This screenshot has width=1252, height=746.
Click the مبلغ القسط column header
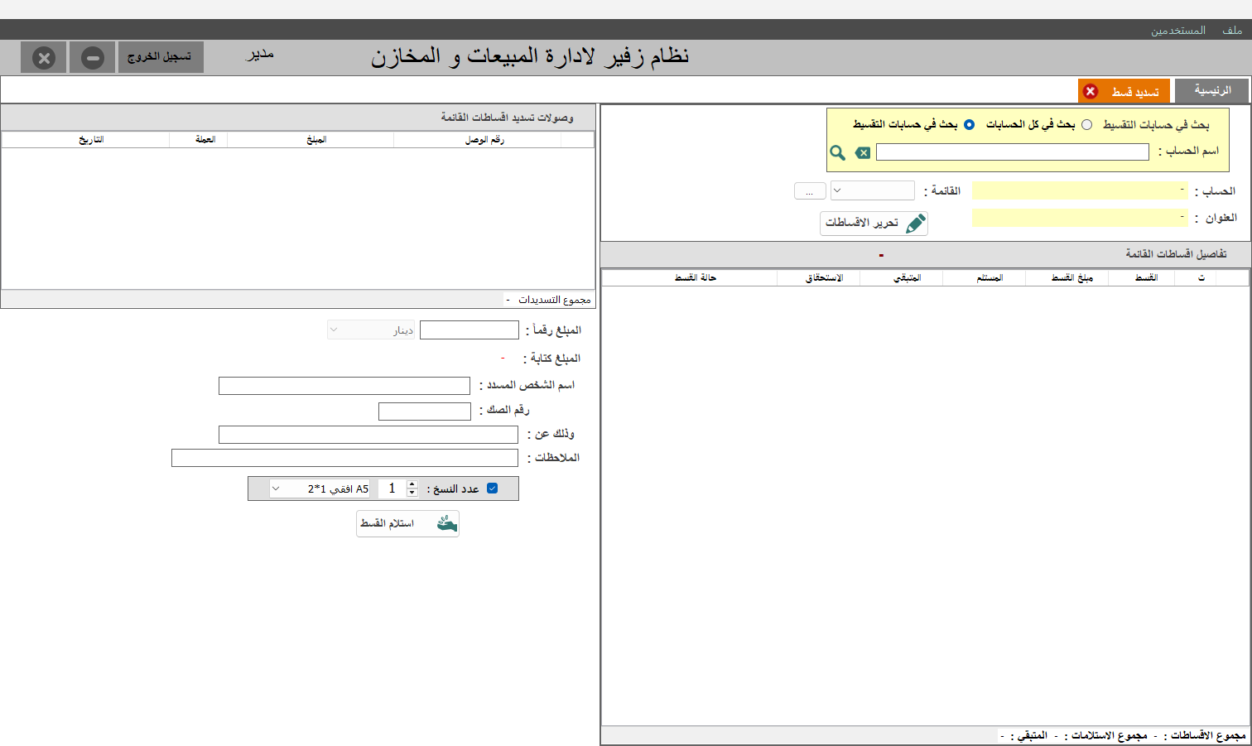(x=1071, y=278)
